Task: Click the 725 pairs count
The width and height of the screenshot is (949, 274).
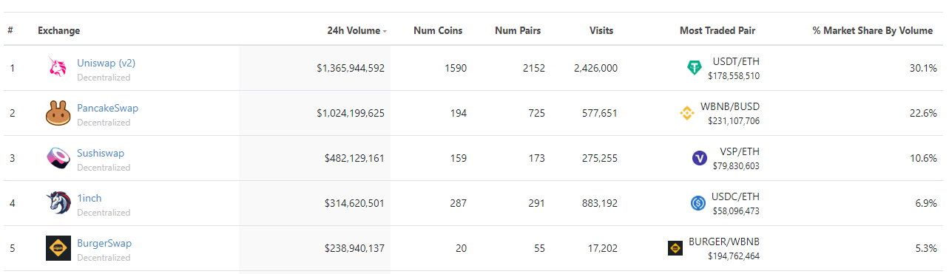Action: pyautogui.click(x=536, y=113)
